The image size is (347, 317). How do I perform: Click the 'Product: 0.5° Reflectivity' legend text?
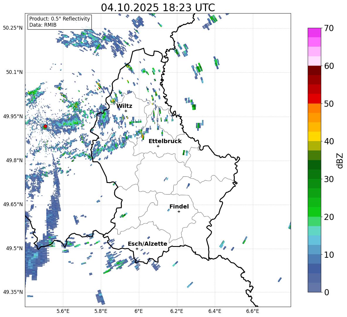click(x=59, y=19)
